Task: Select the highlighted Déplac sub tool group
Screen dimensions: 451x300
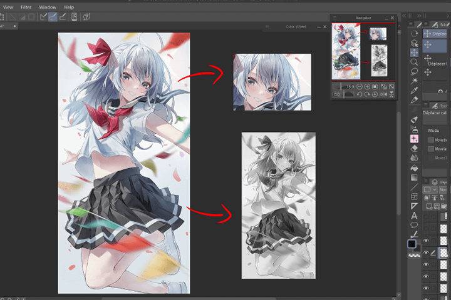Action: pyautogui.click(x=435, y=34)
